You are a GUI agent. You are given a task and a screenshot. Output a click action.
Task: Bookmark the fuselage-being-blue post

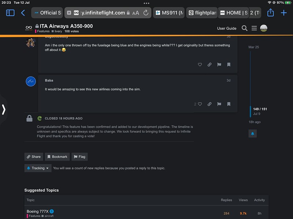coord(229,65)
